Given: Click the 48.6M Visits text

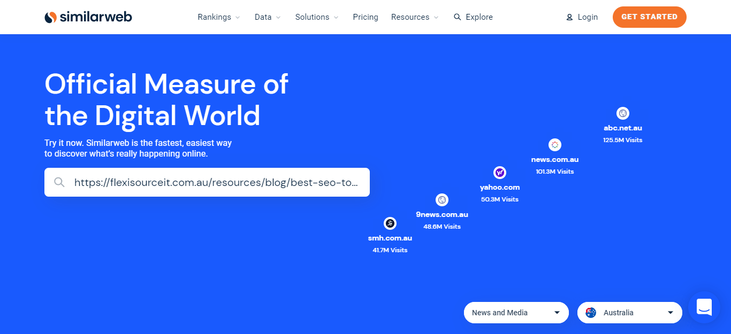Looking at the screenshot, I should click(442, 227).
